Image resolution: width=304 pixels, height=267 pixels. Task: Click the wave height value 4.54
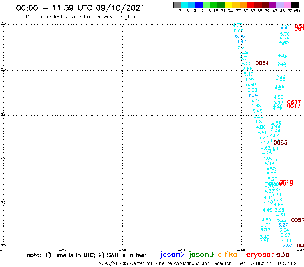[275, 136]
